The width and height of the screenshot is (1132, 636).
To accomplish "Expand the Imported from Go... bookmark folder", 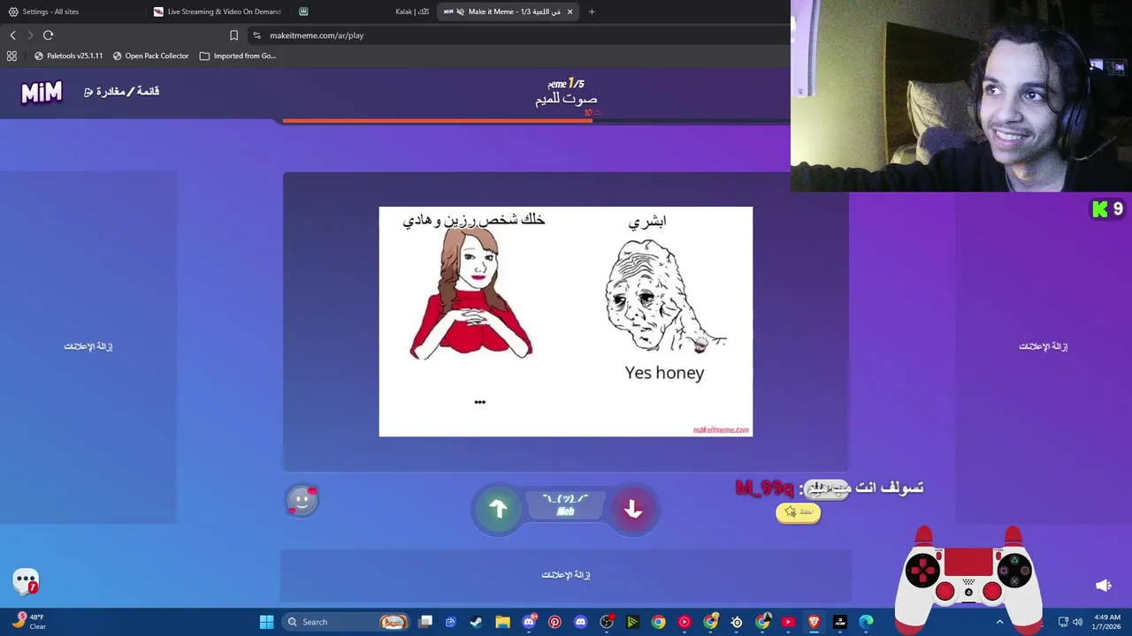I will pyautogui.click(x=238, y=56).
